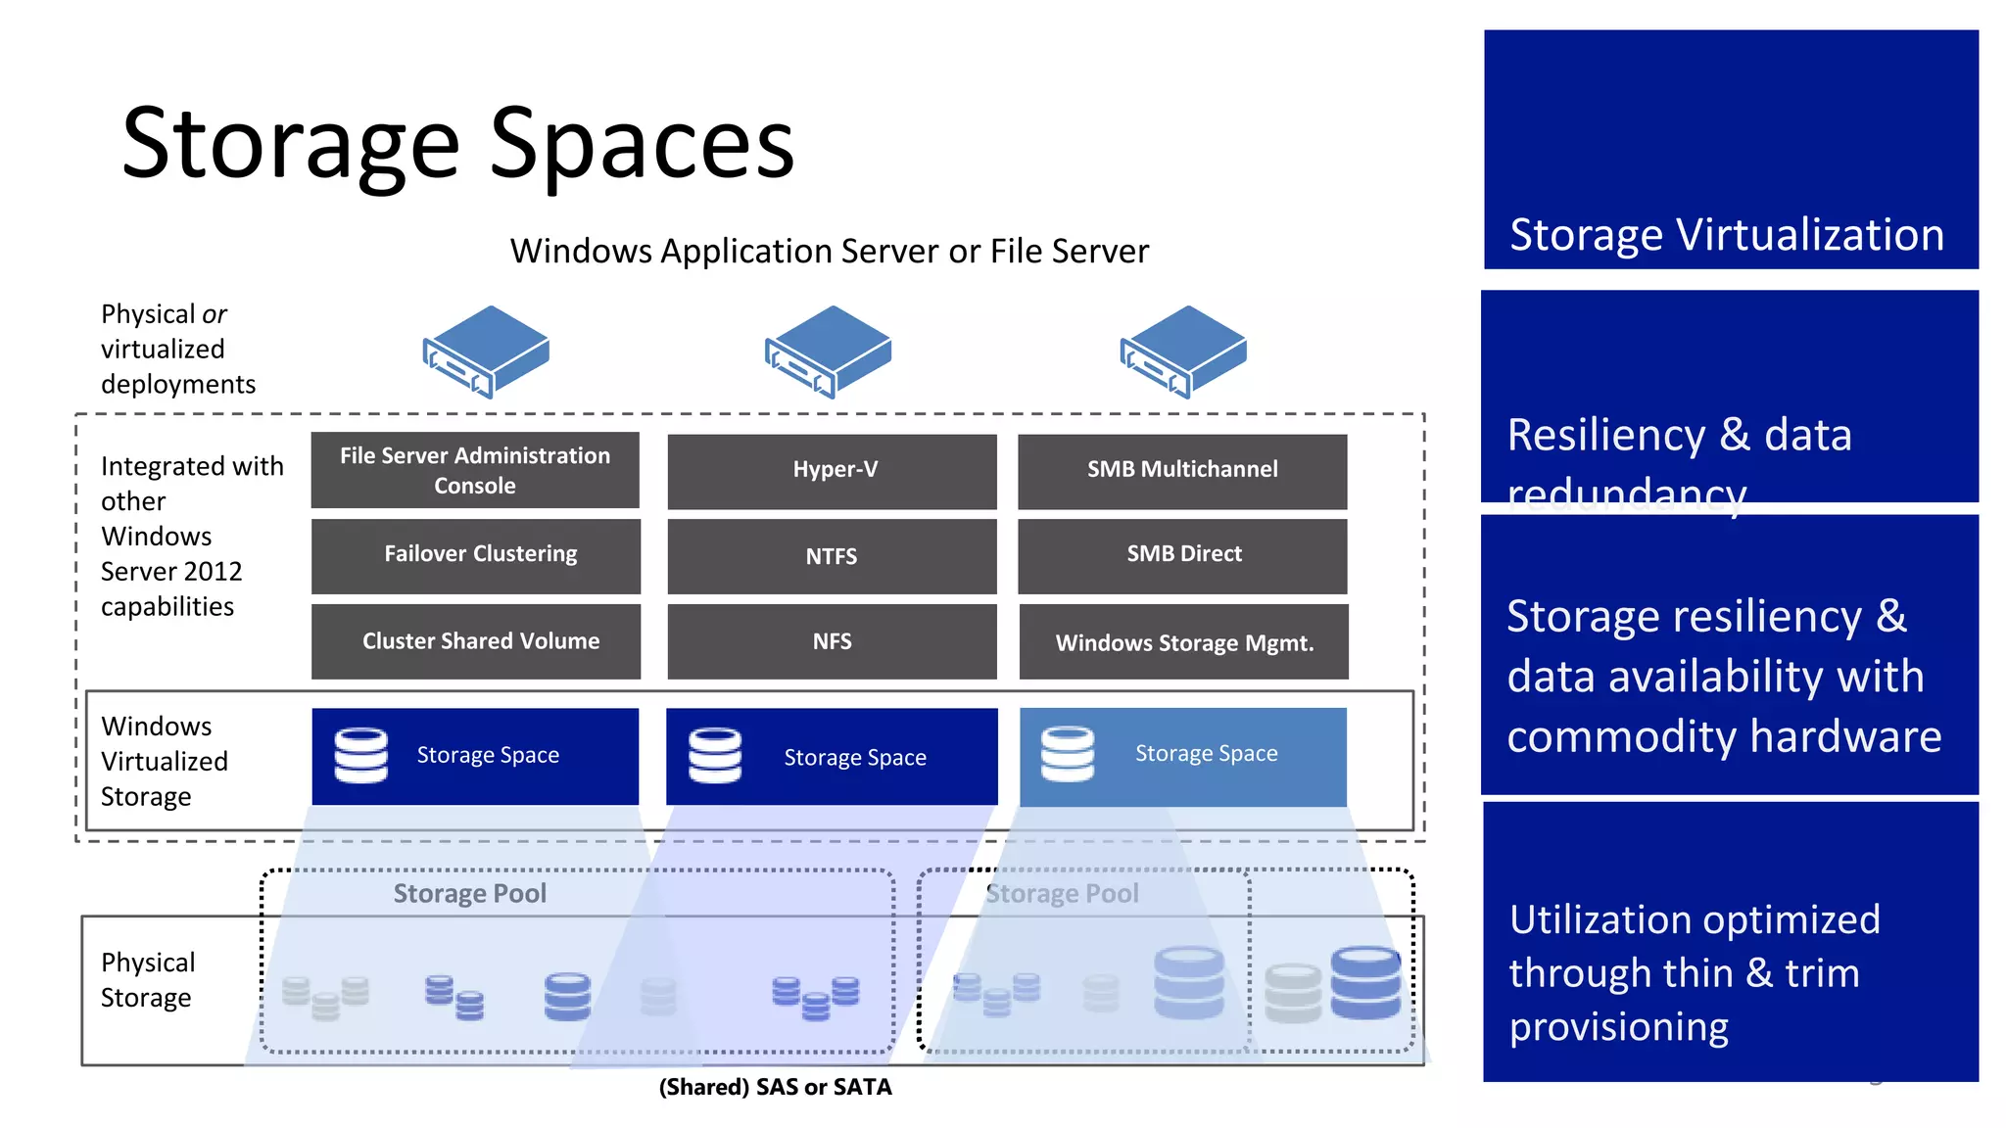Click the small blue disk pair in left Storage Pool
Image resolution: width=2006 pixels, height=1128 pixels.
point(454,997)
